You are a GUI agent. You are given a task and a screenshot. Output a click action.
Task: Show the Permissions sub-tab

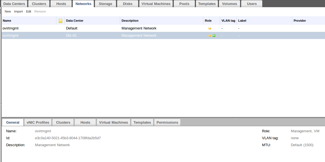coord(167,123)
